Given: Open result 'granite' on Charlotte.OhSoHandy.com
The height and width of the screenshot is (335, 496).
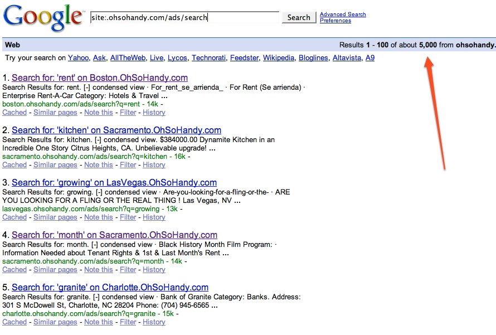Looking at the screenshot, I should pyautogui.click(x=110, y=288).
